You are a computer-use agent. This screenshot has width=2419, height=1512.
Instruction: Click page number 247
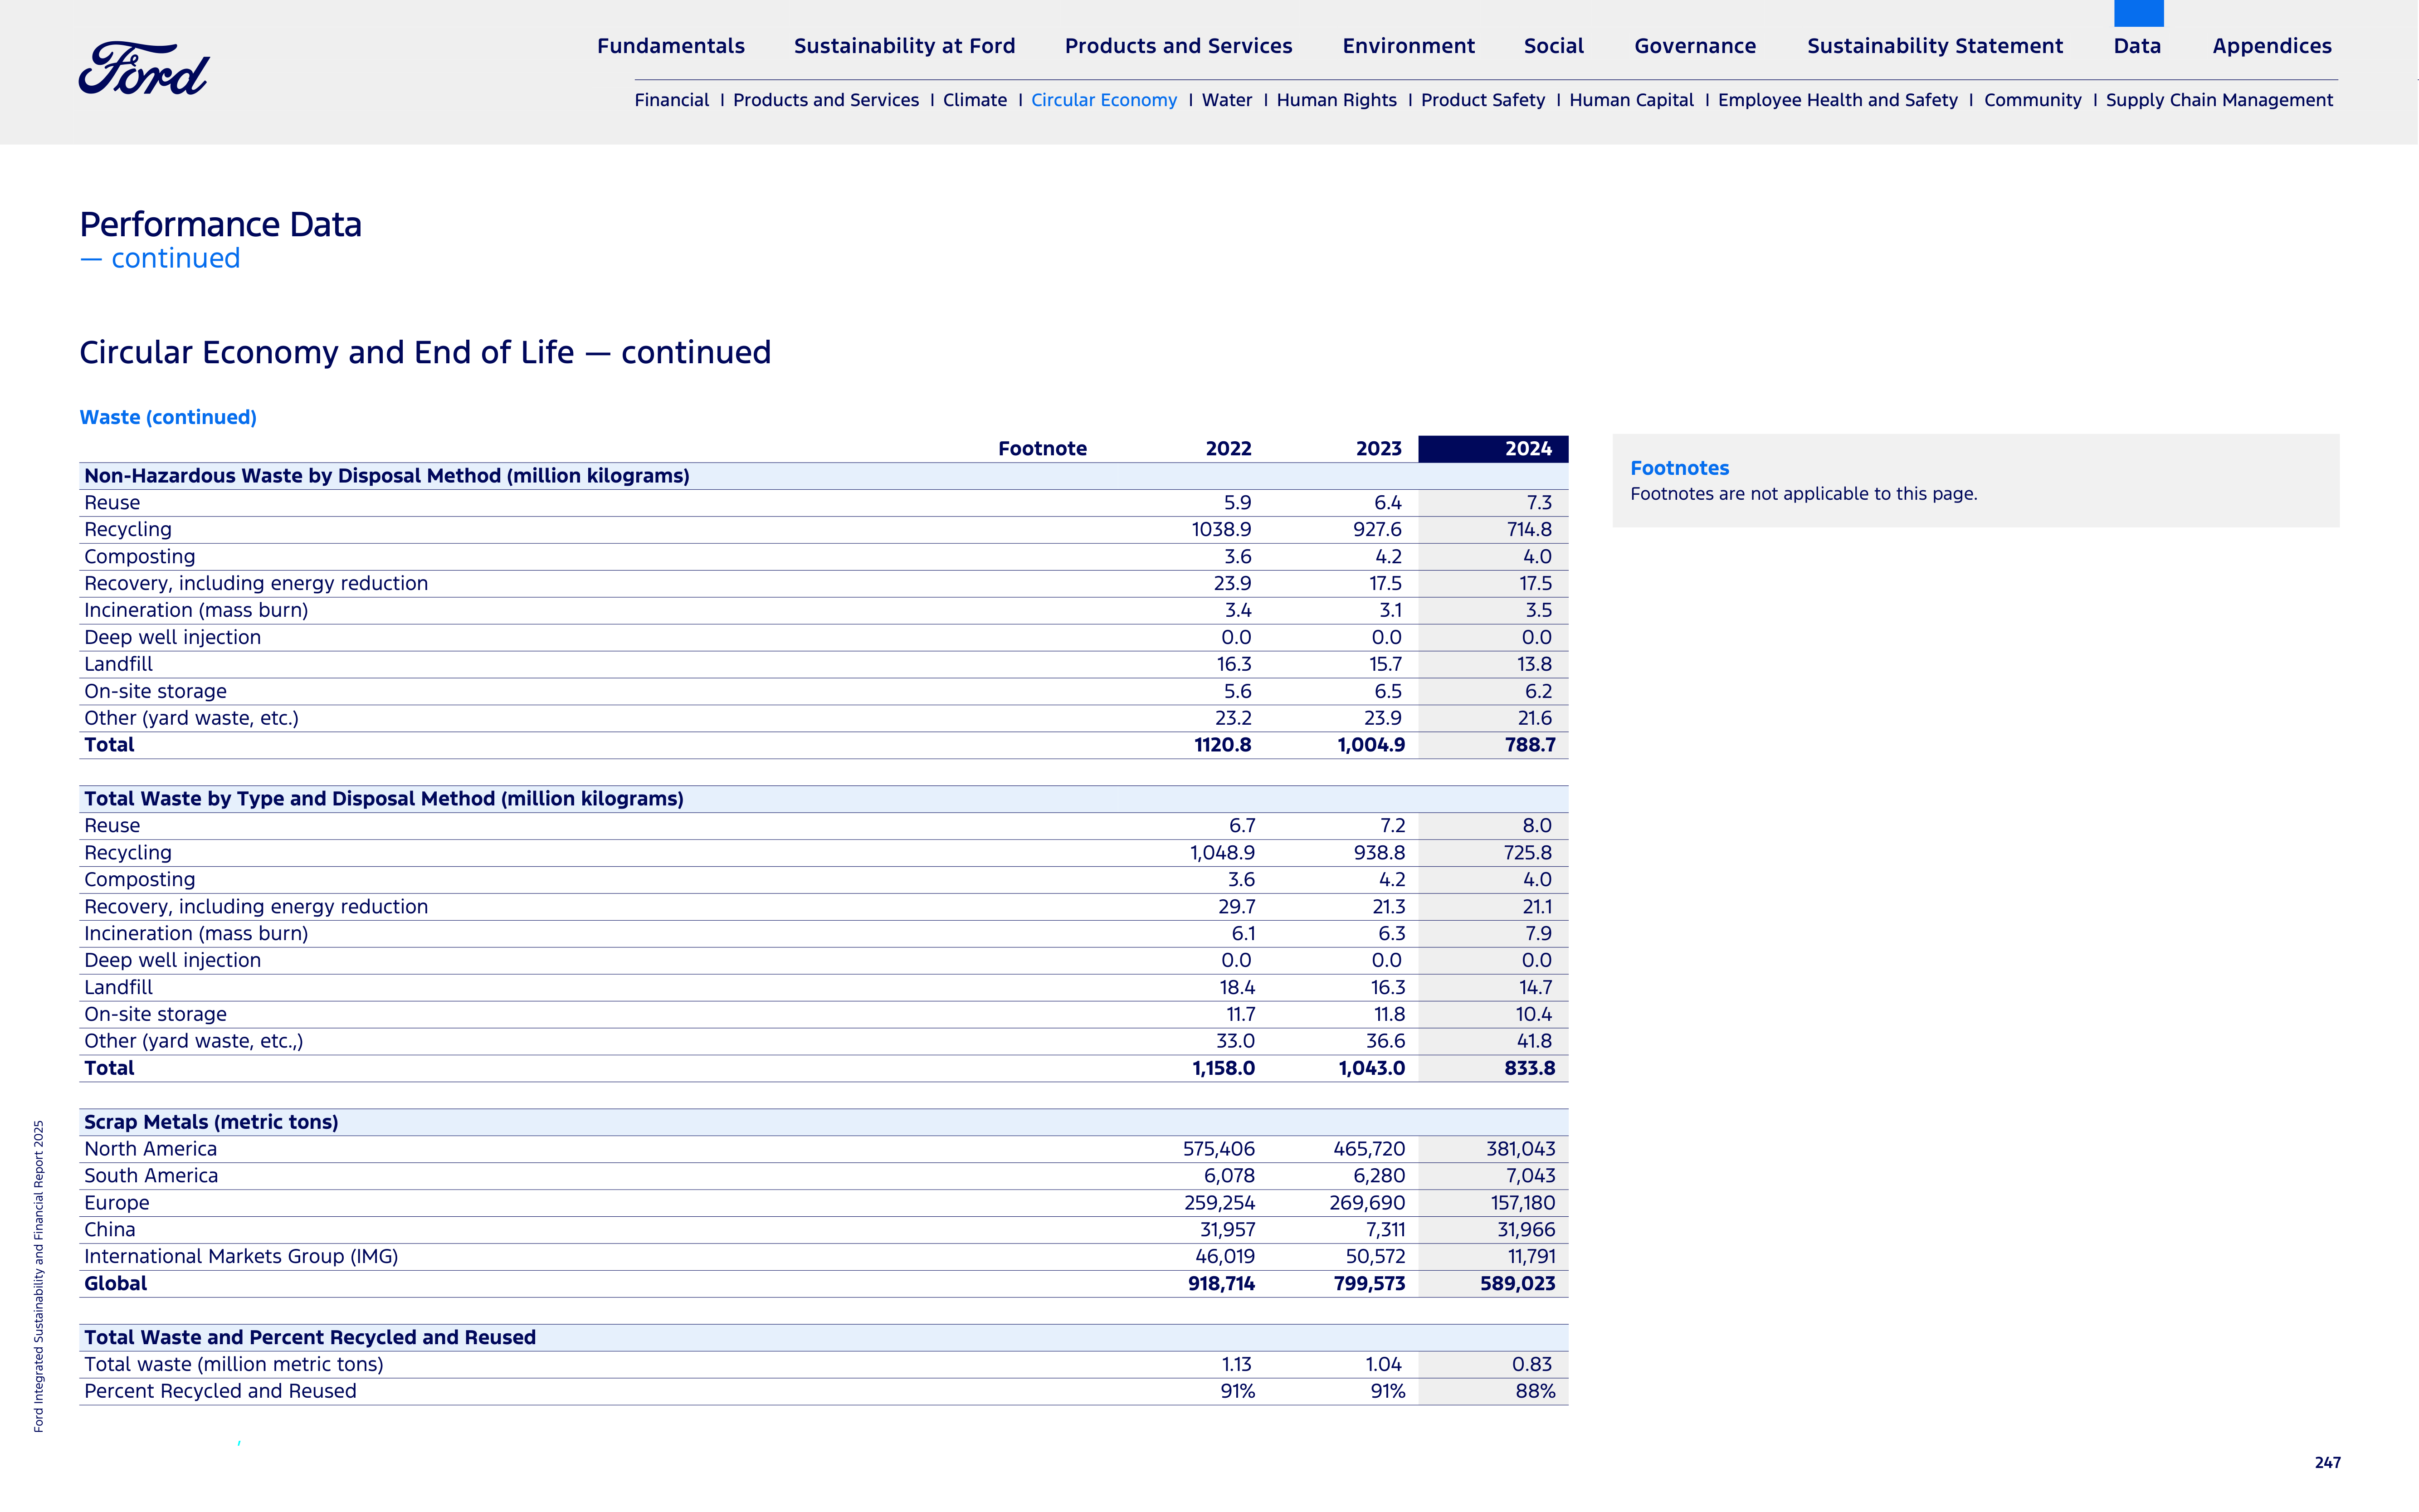[x=2327, y=1462]
